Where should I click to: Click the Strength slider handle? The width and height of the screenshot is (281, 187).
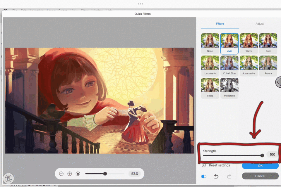coord(262,155)
